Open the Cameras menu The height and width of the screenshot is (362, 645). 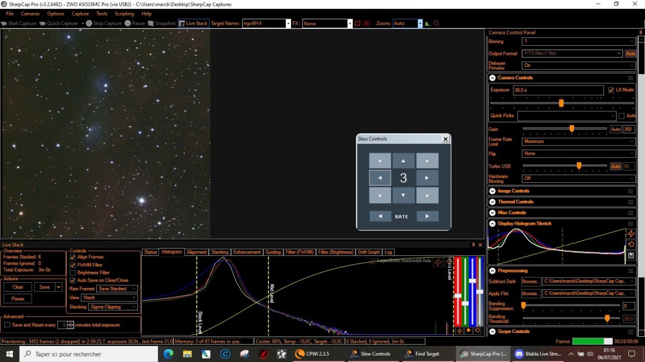[x=30, y=14]
